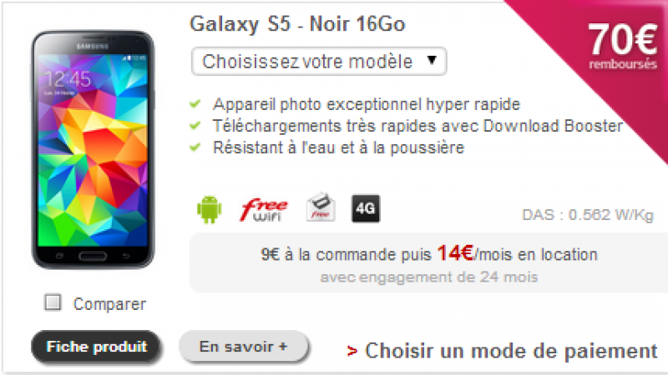Click the red arrow before Choisir

point(352,351)
